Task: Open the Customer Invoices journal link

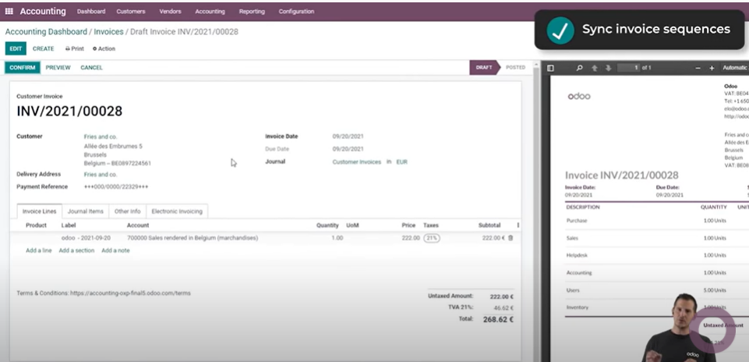Action: 357,162
